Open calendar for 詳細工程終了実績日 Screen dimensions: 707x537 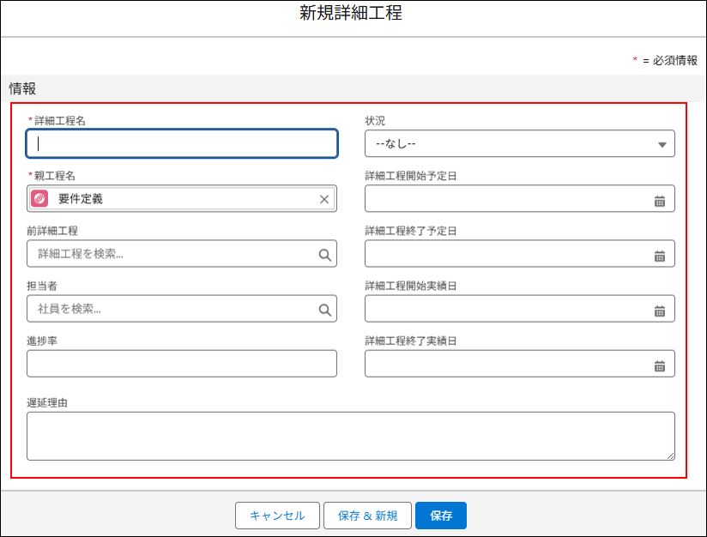(x=659, y=365)
